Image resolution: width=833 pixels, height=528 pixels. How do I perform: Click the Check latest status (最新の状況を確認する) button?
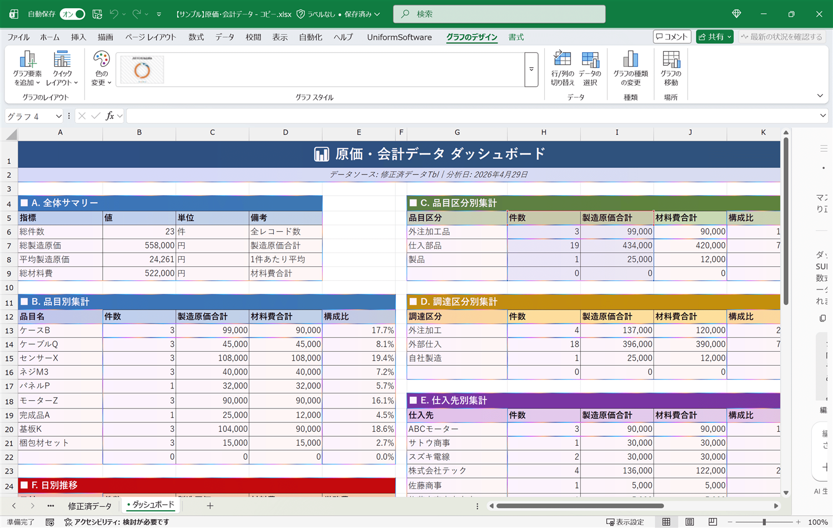pos(781,37)
